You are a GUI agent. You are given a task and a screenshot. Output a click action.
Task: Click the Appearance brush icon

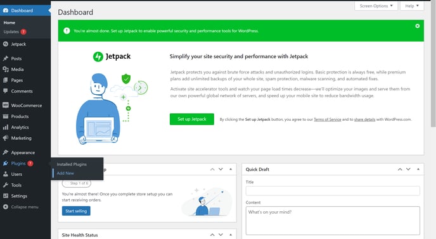tap(6, 152)
